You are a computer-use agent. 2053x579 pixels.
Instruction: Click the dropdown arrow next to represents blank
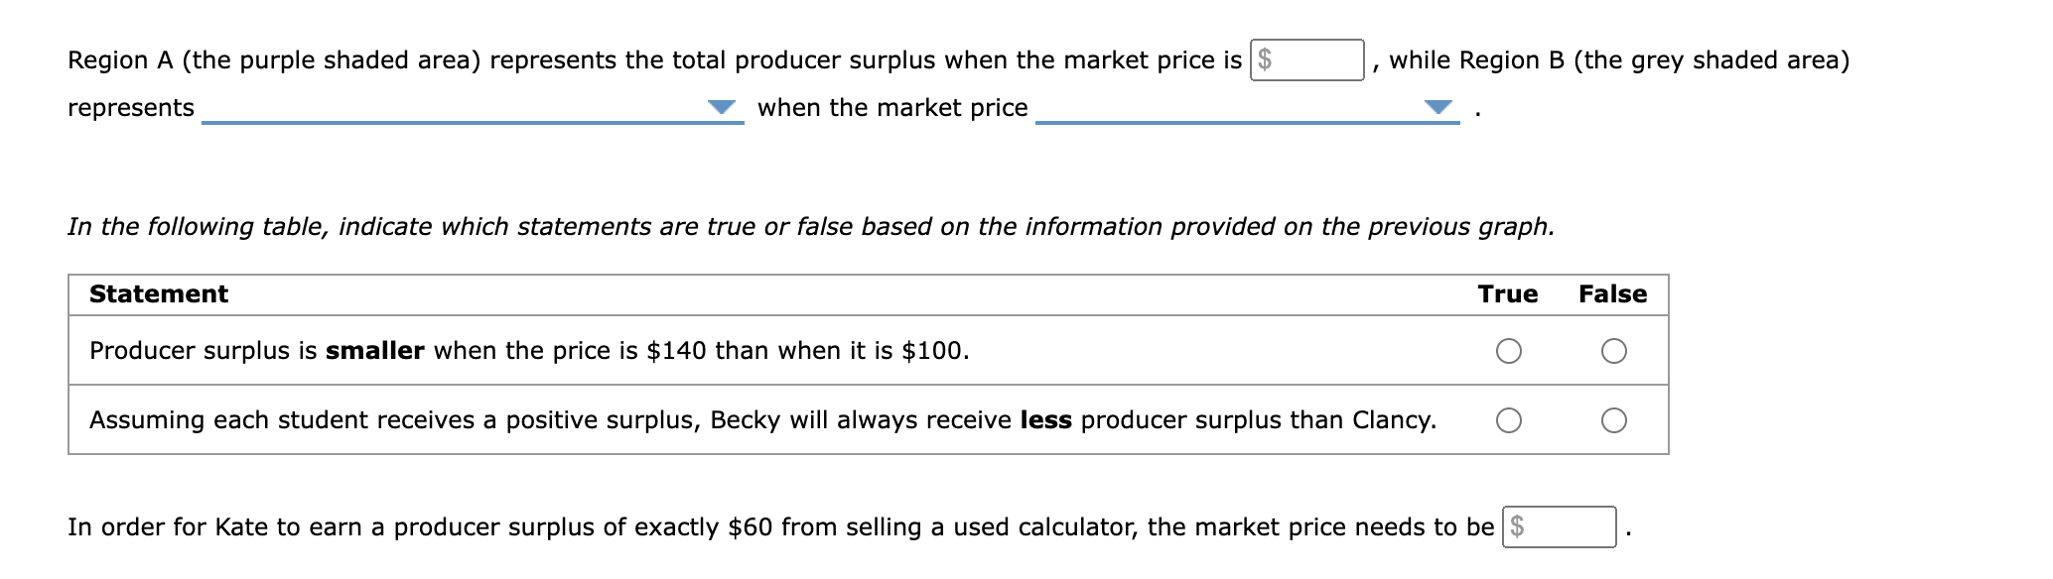722,104
